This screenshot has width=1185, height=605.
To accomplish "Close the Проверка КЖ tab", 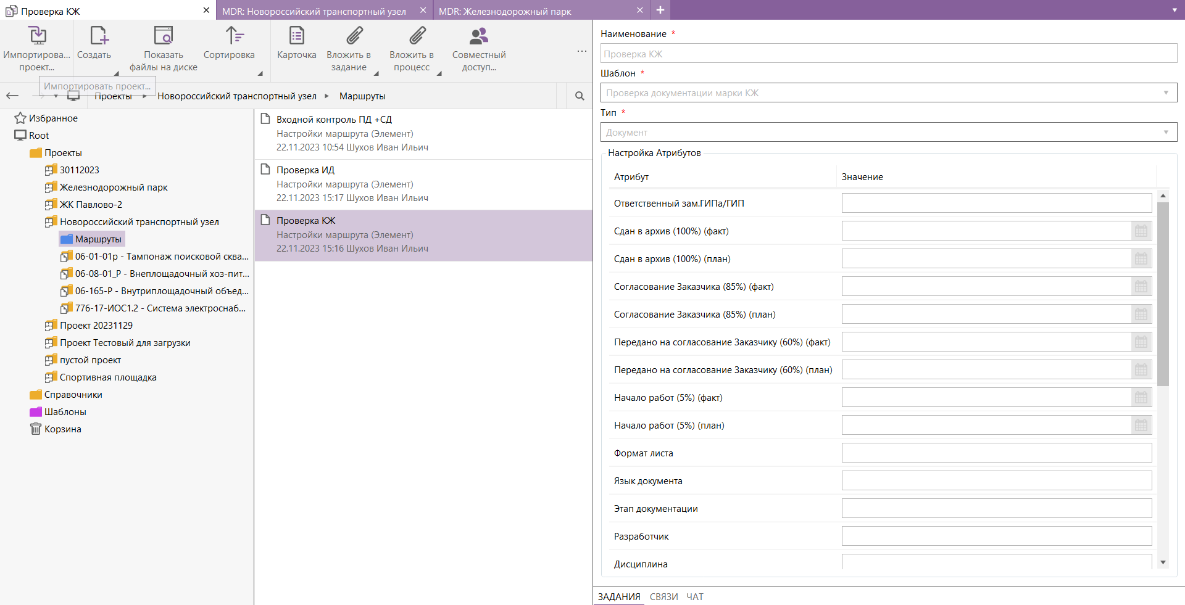I will click(x=206, y=10).
